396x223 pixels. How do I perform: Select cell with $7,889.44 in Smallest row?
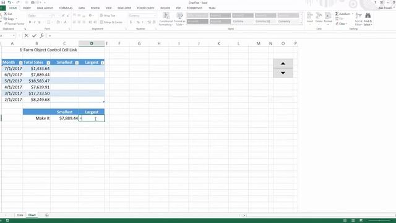coord(64,118)
